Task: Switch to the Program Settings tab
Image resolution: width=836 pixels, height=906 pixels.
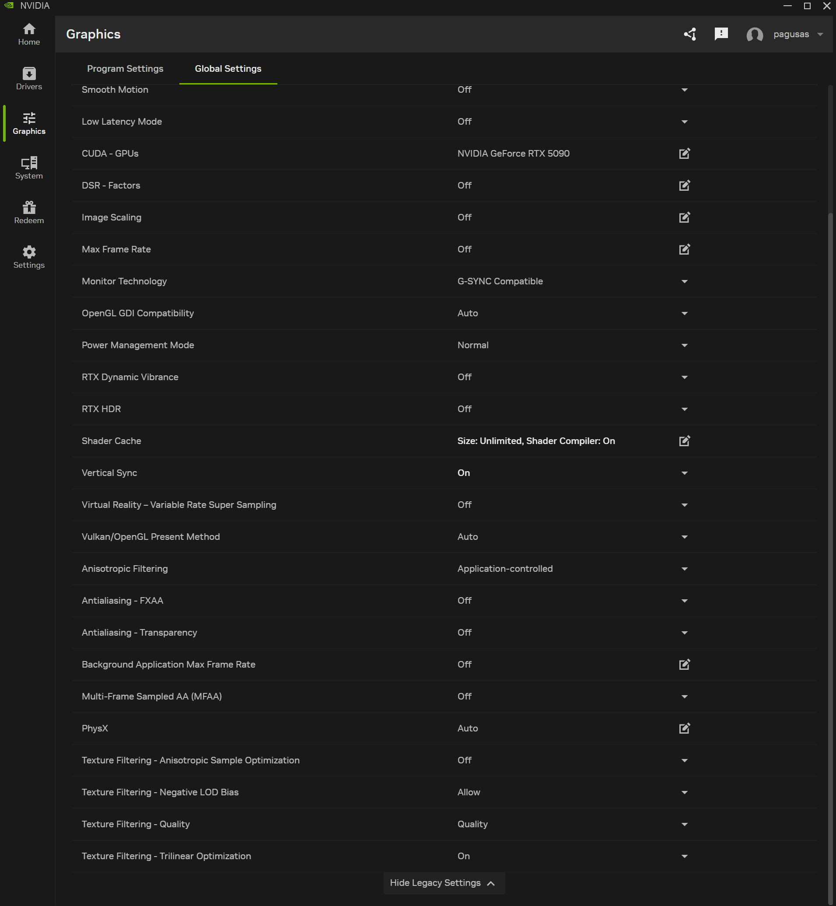Action: [125, 69]
